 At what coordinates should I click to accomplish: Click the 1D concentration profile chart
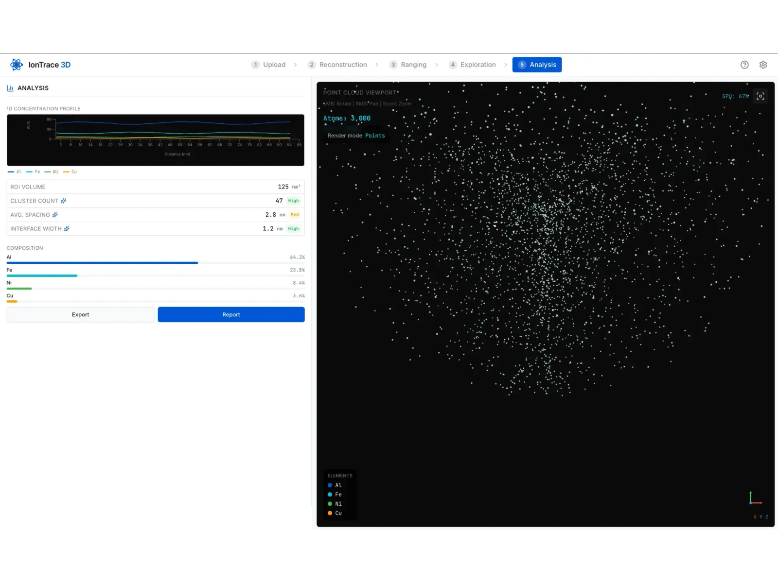pos(156,140)
